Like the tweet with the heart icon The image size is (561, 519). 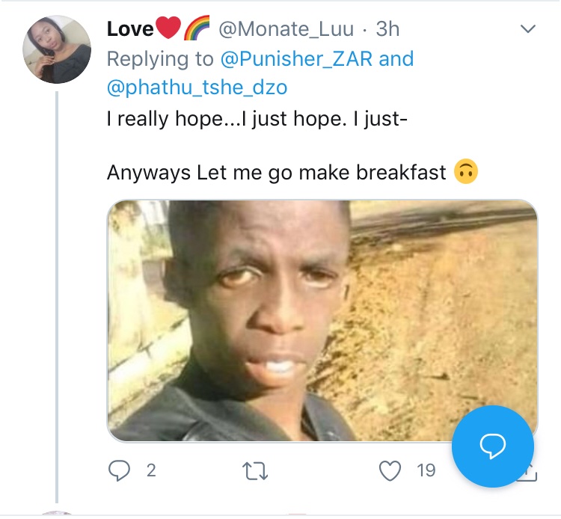(x=390, y=470)
